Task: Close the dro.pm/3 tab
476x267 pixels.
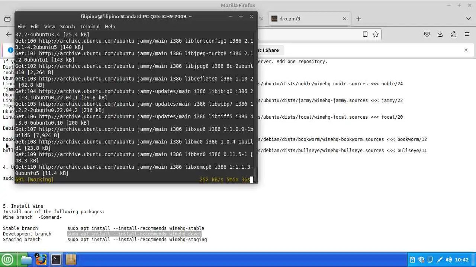Action: pyautogui.click(x=344, y=19)
